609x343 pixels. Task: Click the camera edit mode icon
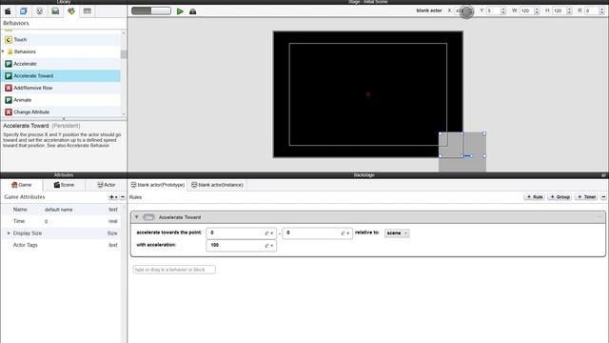[x=192, y=11]
